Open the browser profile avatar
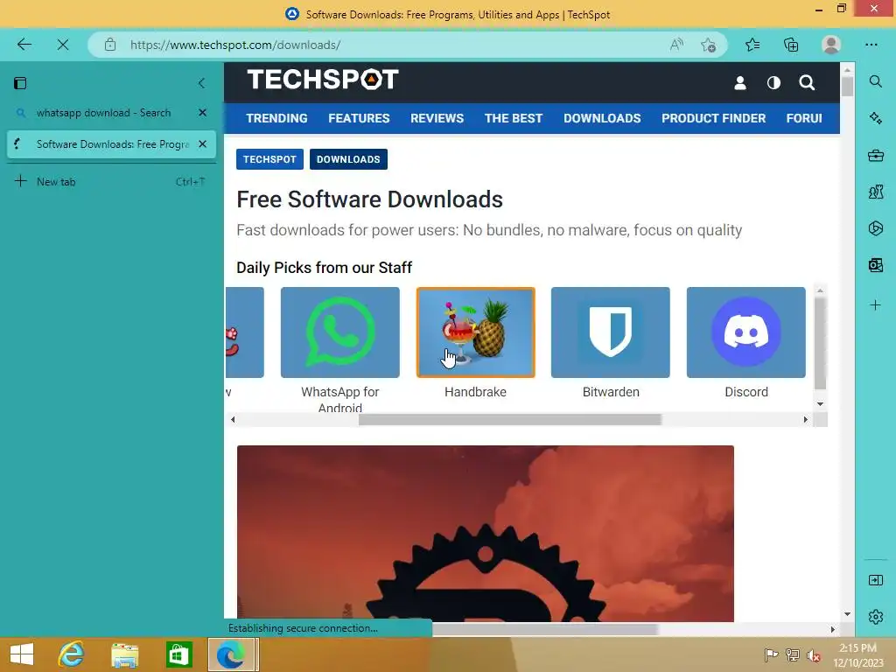 [x=831, y=45]
